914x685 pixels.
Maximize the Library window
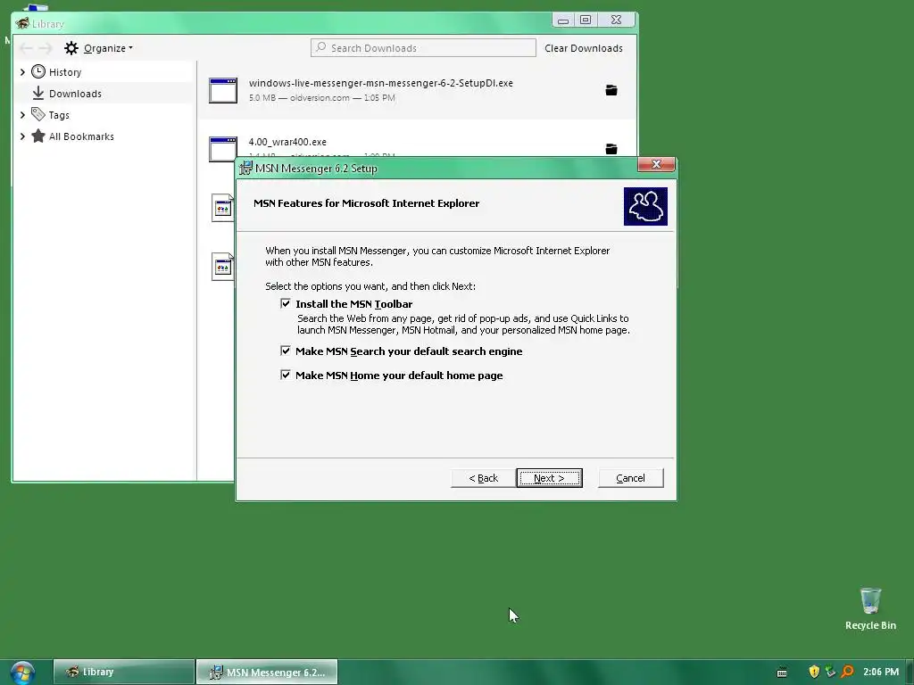[586, 20]
